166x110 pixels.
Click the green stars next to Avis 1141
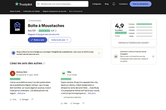44,31
